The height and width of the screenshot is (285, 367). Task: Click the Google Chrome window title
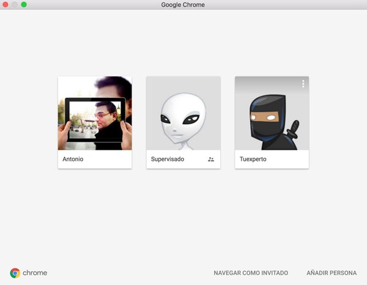(183, 5)
